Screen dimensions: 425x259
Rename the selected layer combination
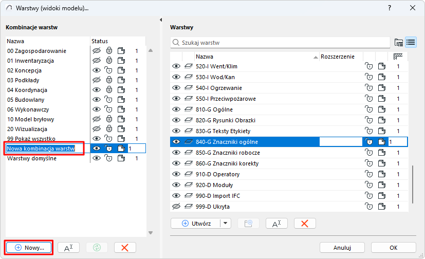68,247
